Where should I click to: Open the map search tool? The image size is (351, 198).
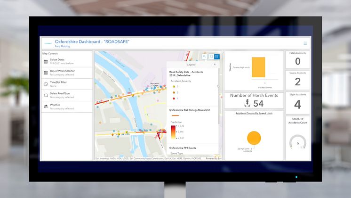(x=204, y=57)
